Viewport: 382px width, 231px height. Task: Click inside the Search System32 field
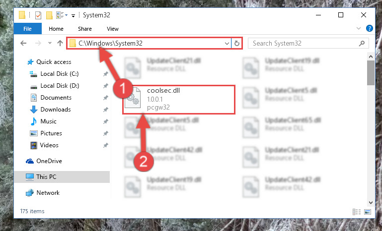[x=305, y=43]
